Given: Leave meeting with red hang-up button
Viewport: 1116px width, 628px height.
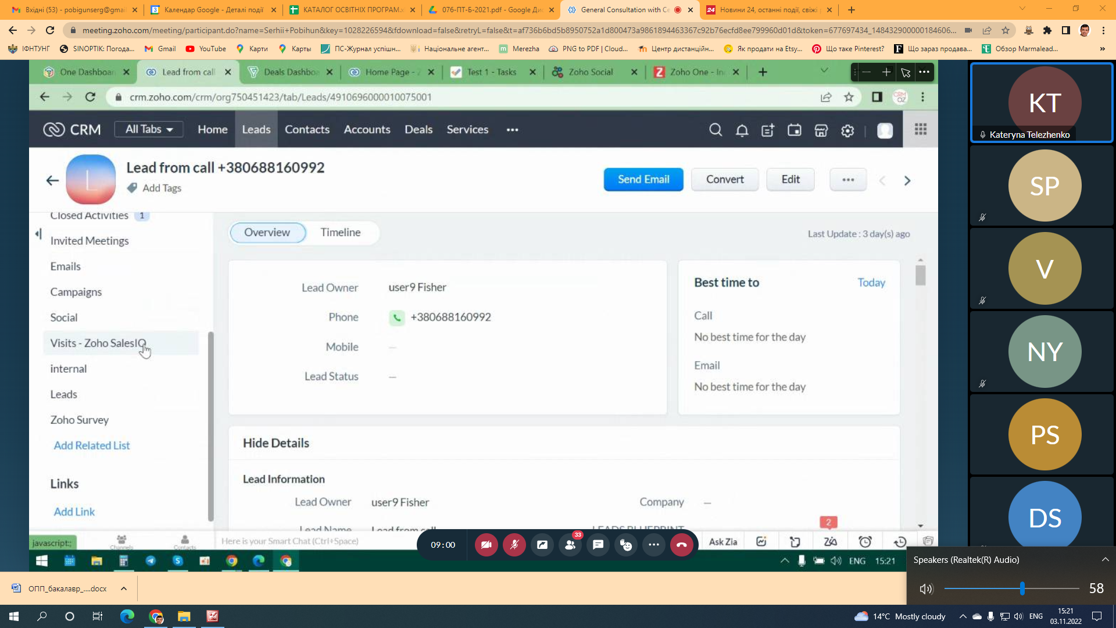Looking at the screenshot, I should (681, 545).
